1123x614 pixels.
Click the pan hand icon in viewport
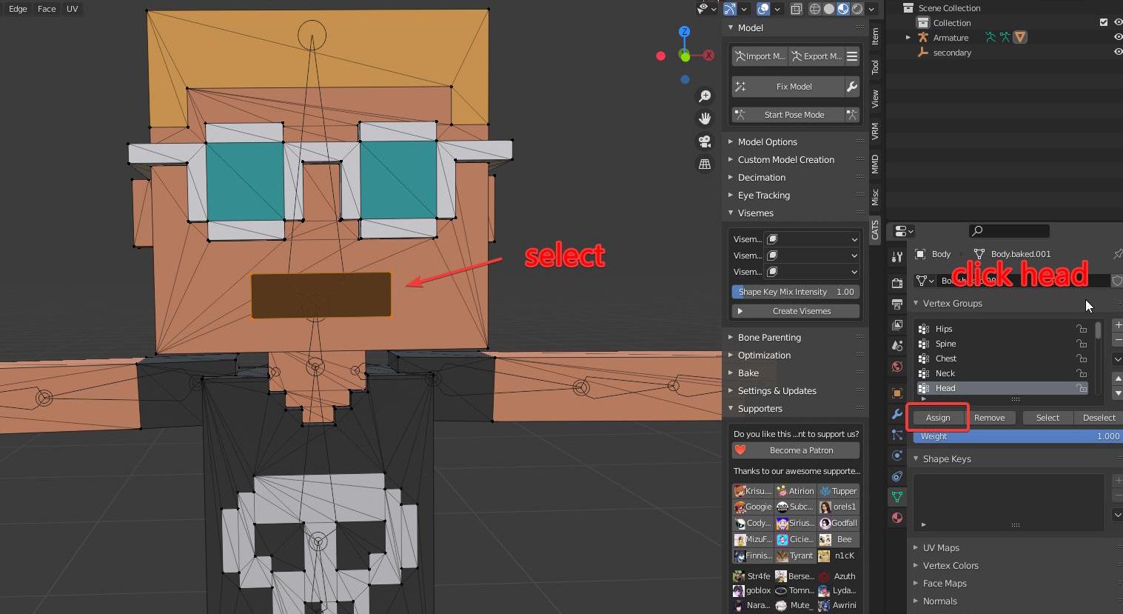coord(705,119)
